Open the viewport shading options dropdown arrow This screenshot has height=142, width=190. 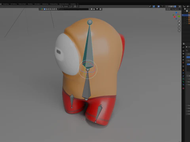point(177,6)
